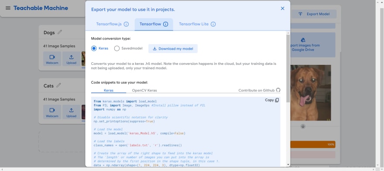Viewport: 384px width, 171px height.
Task: Open the OpenCV Keras code snippet tab
Action: click(x=144, y=90)
